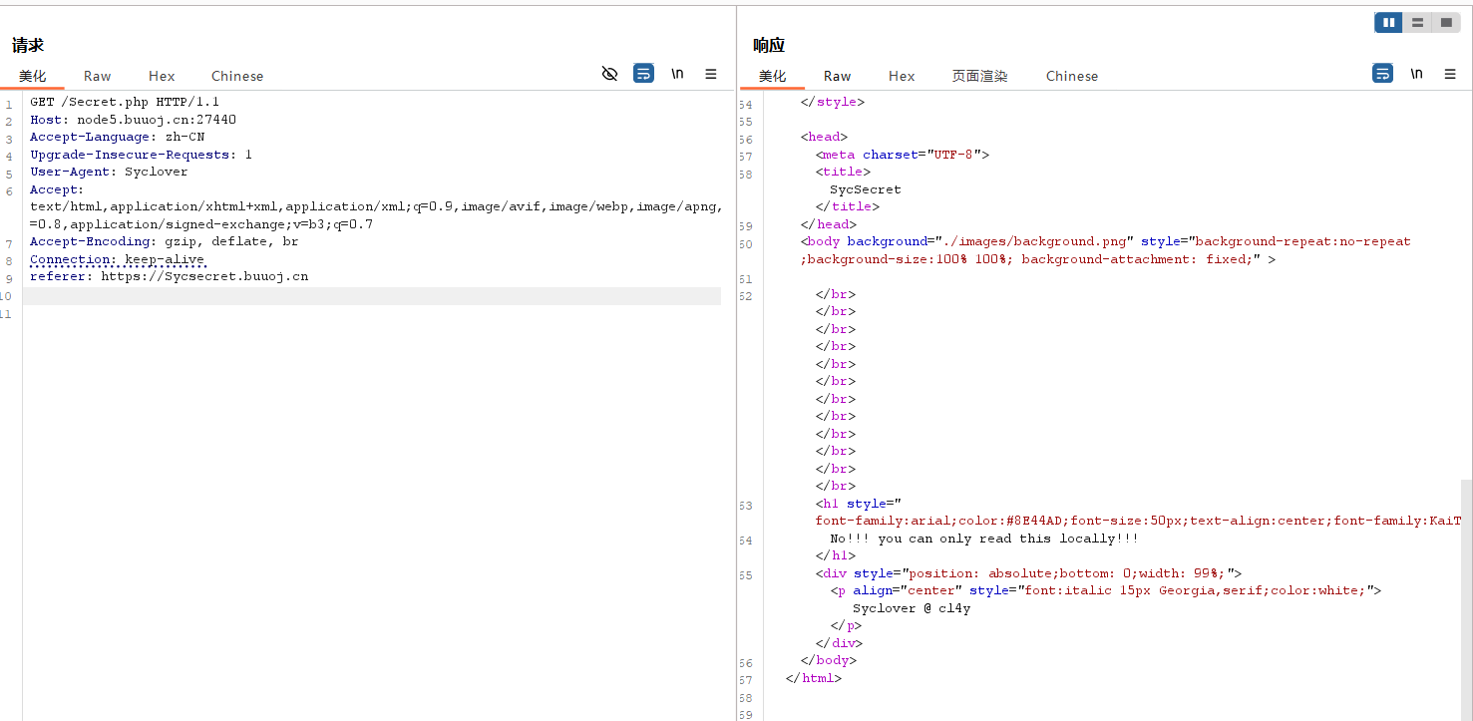Viewport: 1473px width, 721px height.
Task: Select combined single-pane layout icon
Action: [1446, 23]
